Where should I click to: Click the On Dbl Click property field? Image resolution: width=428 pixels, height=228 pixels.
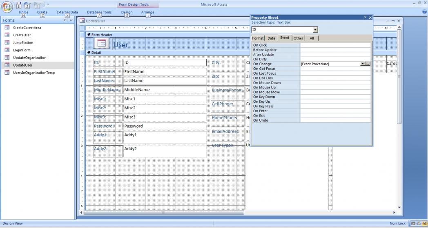point(335,78)
